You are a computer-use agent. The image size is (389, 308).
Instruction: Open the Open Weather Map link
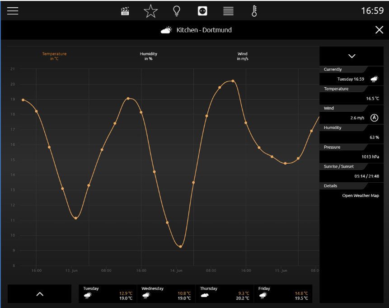pos(360,195)
